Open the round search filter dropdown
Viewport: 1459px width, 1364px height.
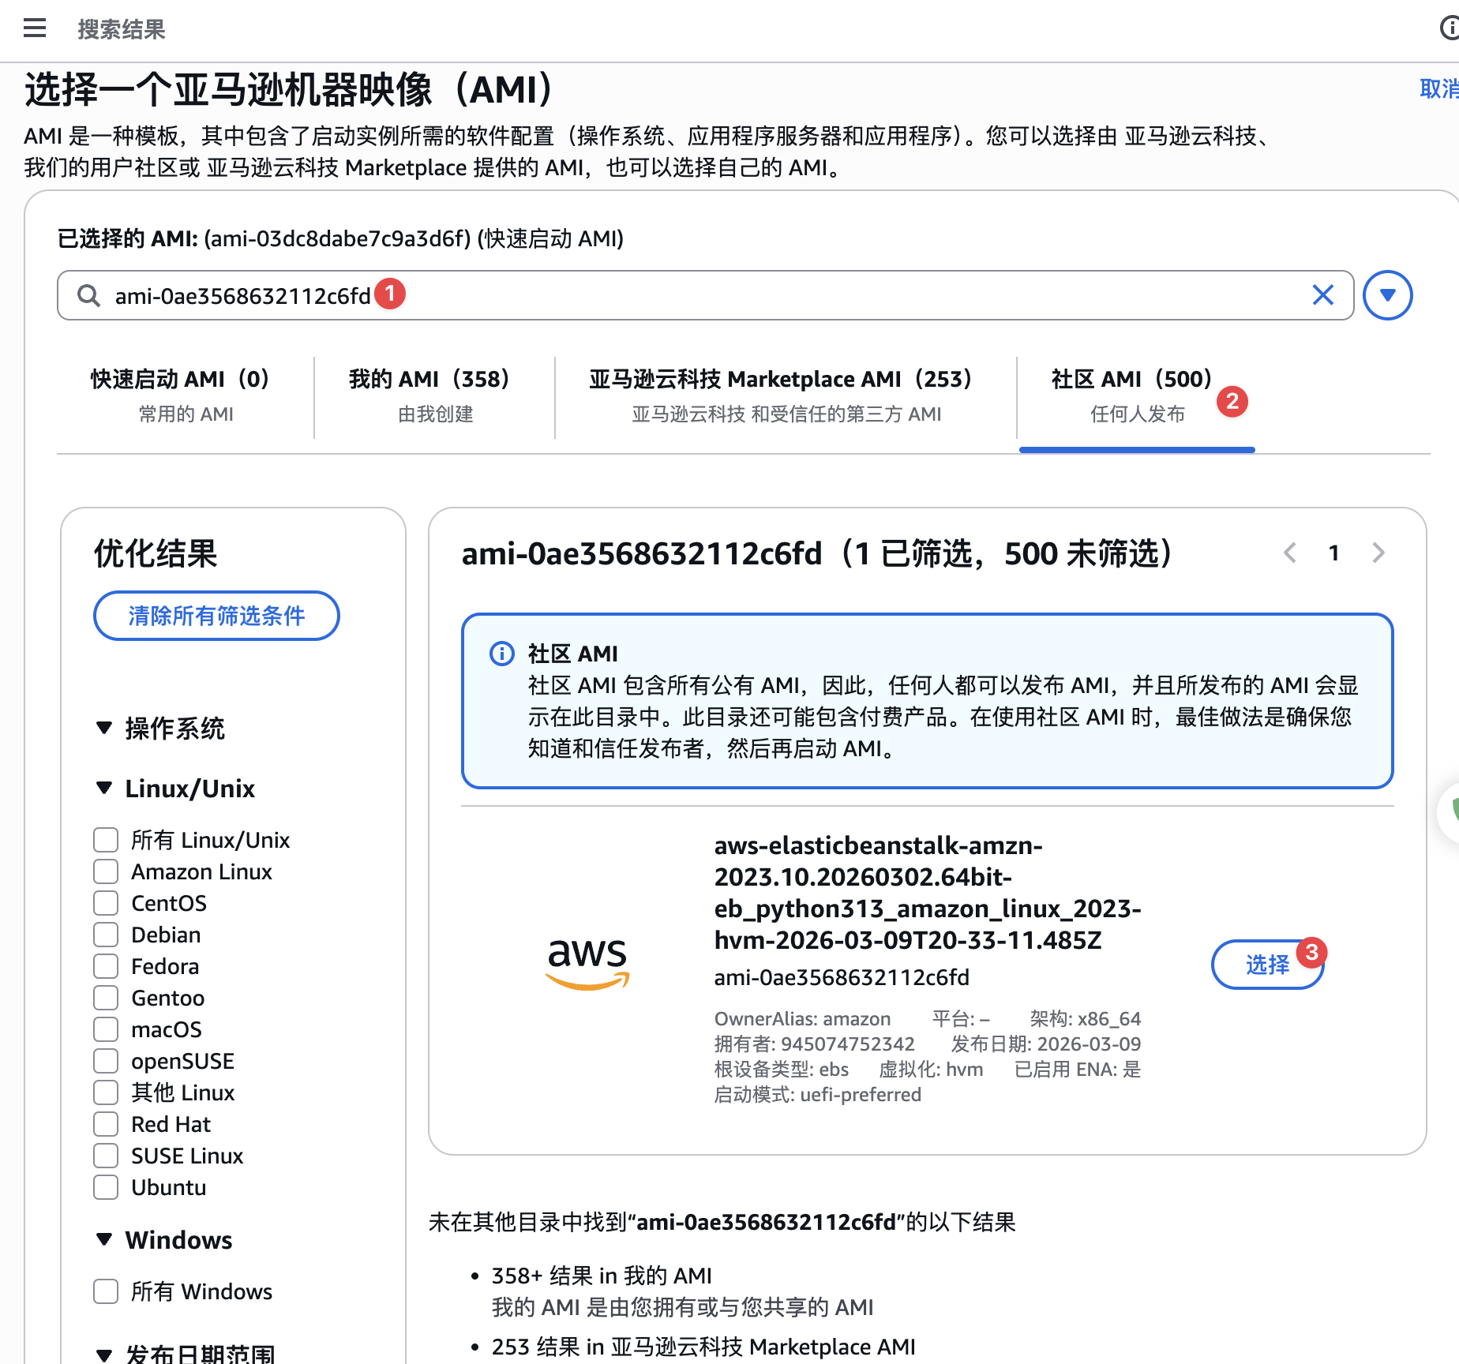pos(1387,295)
